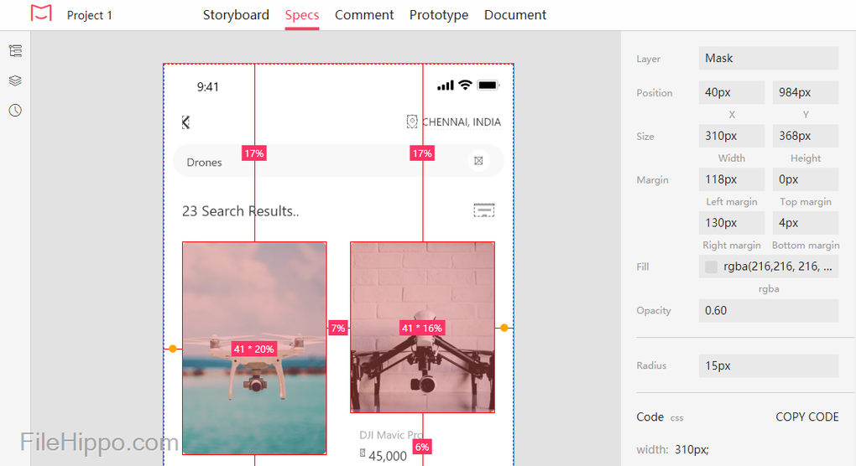This screenshot has height=466, width=856.
Task: Click the Fill color swatch
Action: (711, 267)
